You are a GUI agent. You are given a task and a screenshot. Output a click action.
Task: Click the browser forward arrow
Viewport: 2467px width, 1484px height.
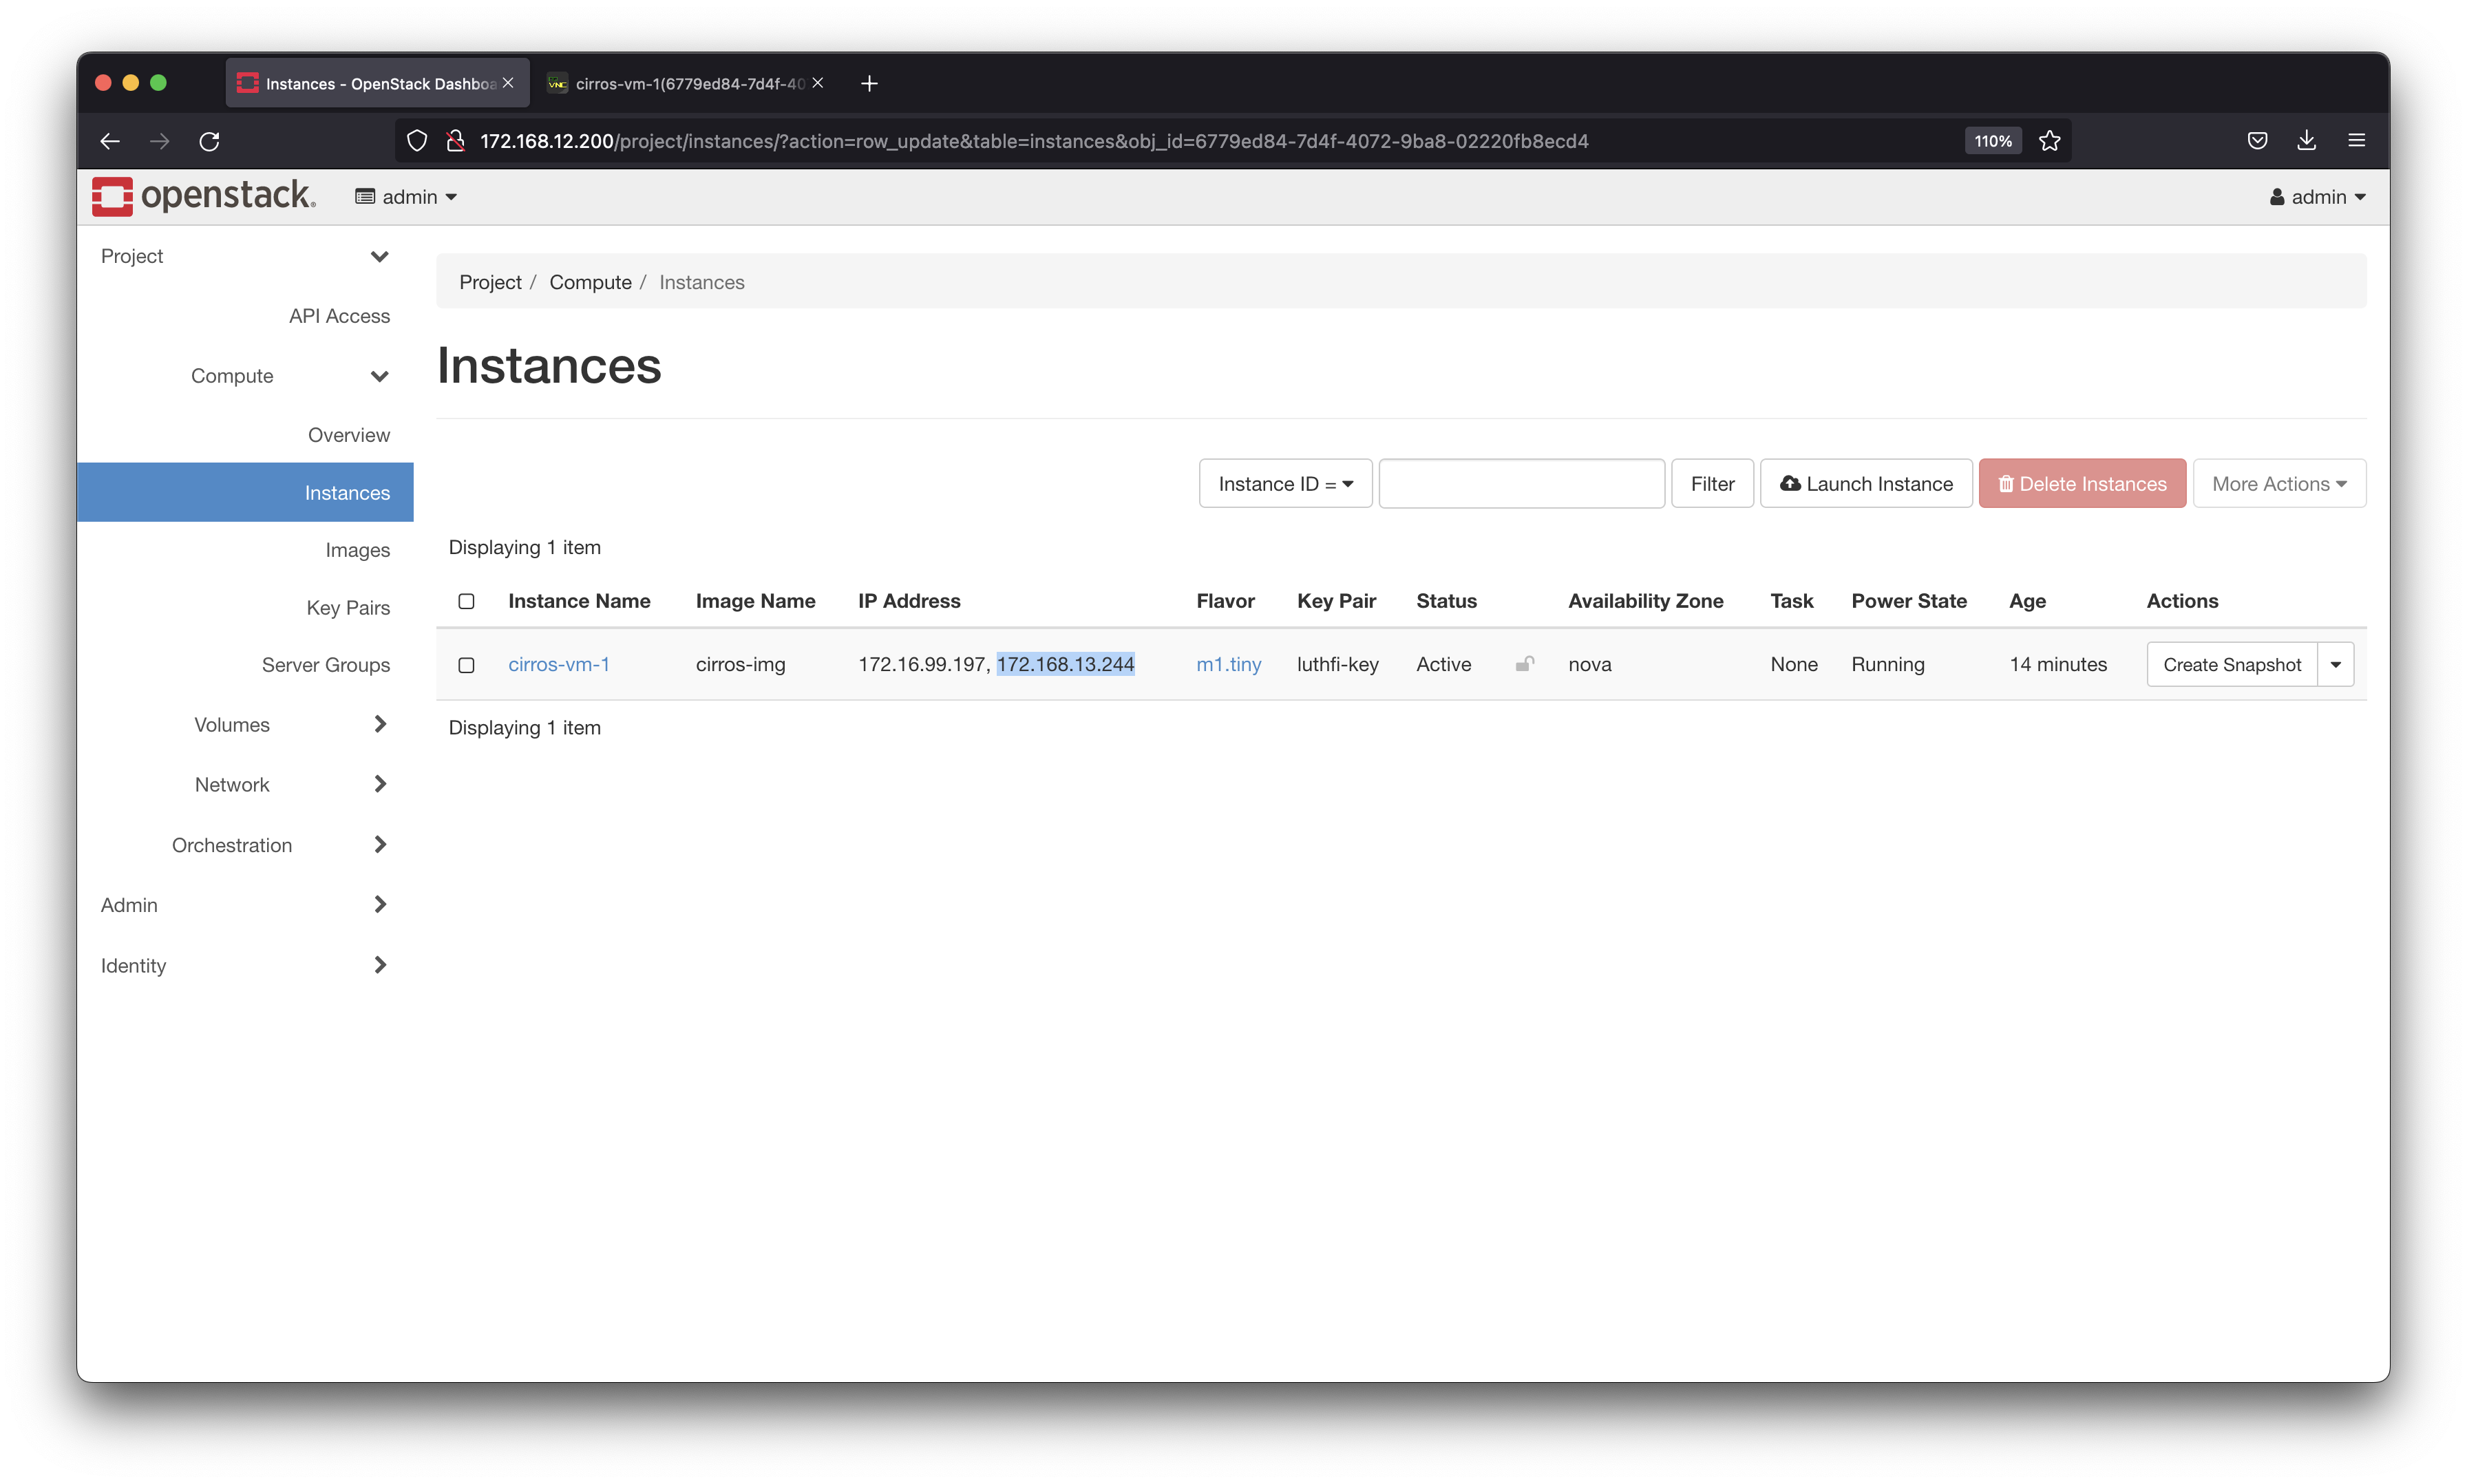click(x=159, y=141)
